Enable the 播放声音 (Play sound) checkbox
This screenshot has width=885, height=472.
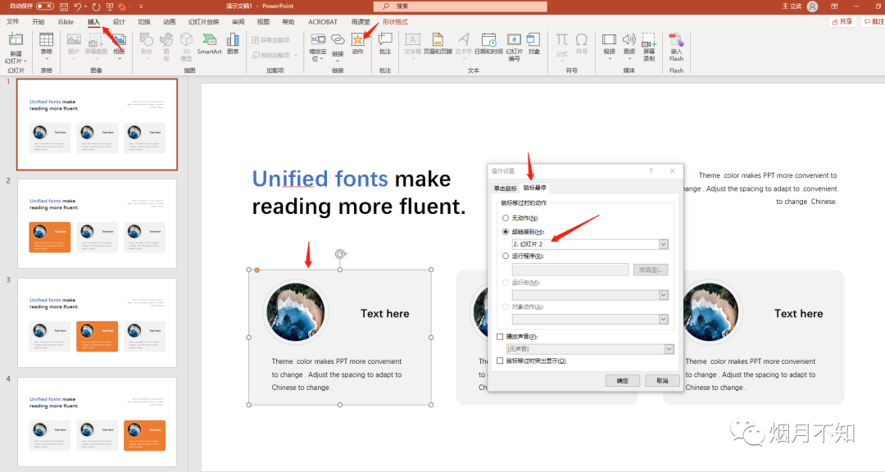pyautogui.click(x=501, y=336)
